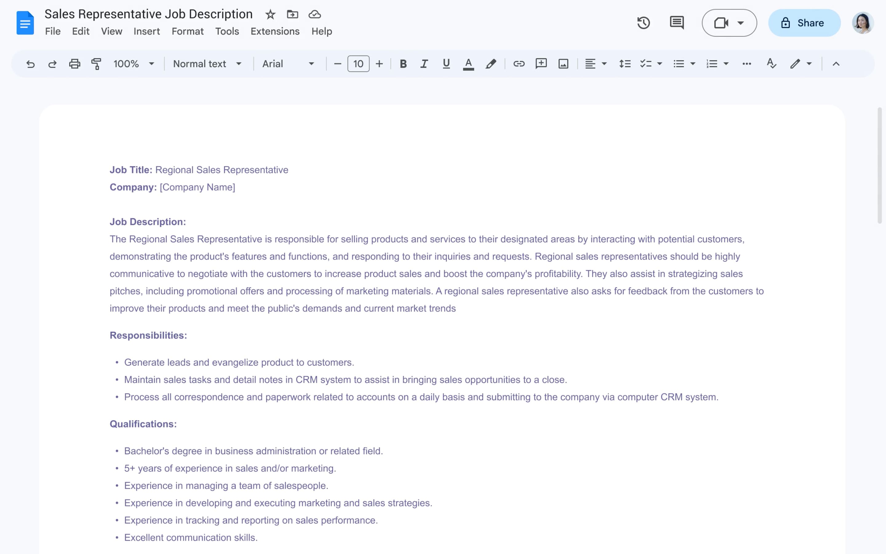Click the Share button

click(804, 23)
